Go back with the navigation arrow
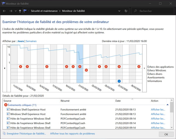176x139 pixels. click(x=4, y=11)
